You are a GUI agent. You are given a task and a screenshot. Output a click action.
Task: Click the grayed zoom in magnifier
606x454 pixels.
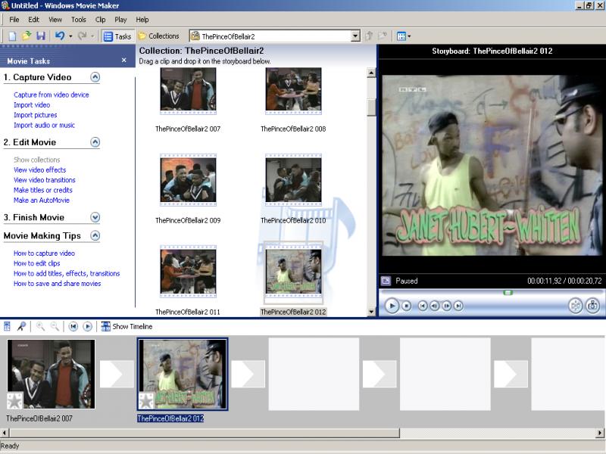point(40,327)
